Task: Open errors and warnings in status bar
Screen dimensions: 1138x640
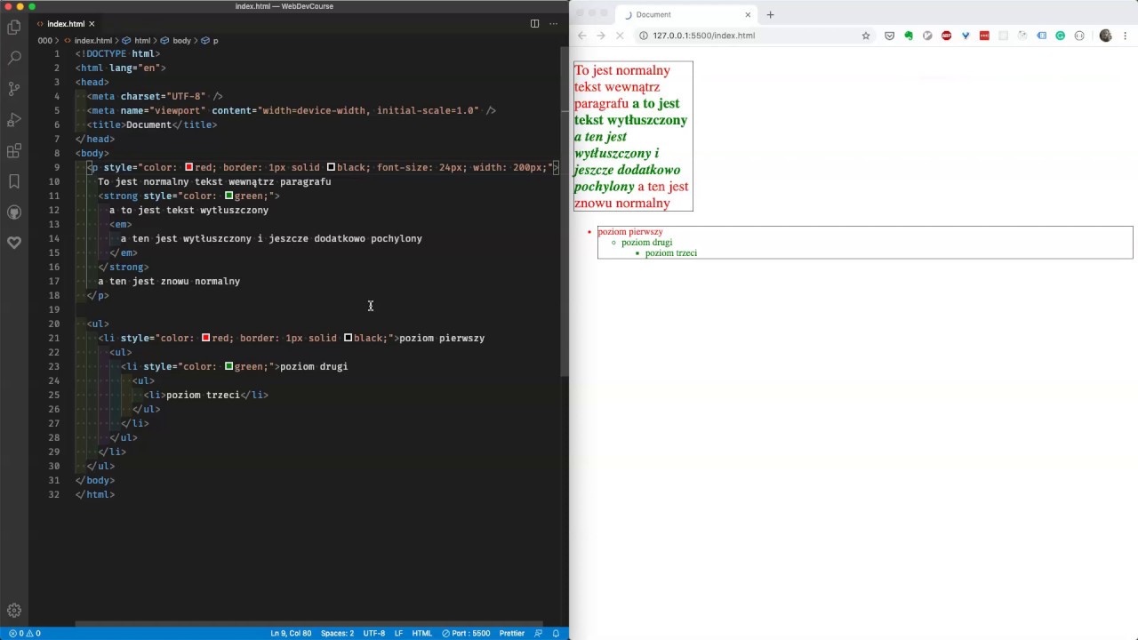Action: 25,633
